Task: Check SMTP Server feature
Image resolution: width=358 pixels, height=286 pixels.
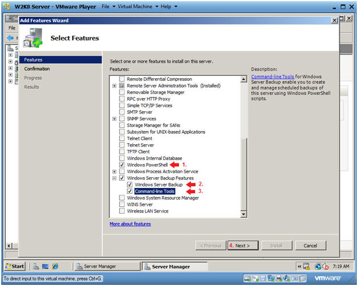Action: [x=122, y=112]
